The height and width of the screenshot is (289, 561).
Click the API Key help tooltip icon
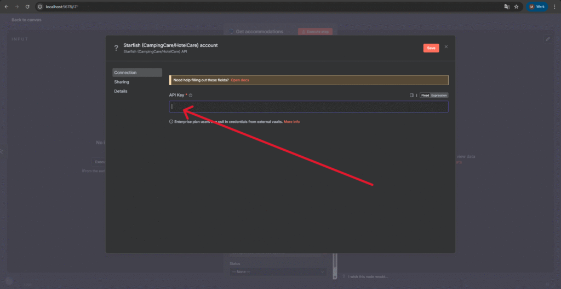pyautogui.click(x=191, y=95)
